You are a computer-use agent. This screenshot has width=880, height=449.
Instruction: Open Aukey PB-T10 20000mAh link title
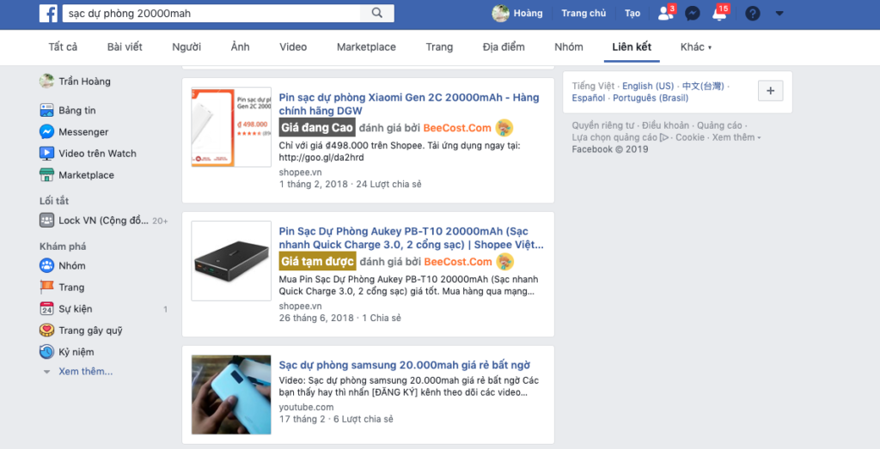(411, 238)
